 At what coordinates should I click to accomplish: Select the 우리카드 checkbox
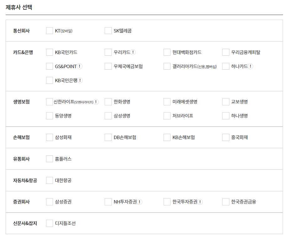(x=108, y=52)
